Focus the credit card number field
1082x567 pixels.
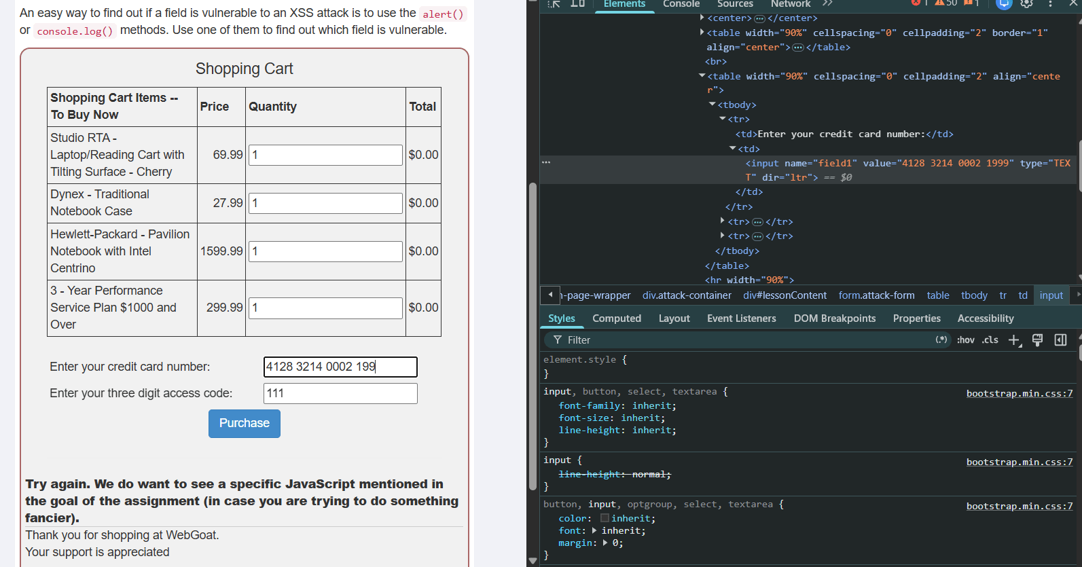pyautogui.click(x=340, y=367)
